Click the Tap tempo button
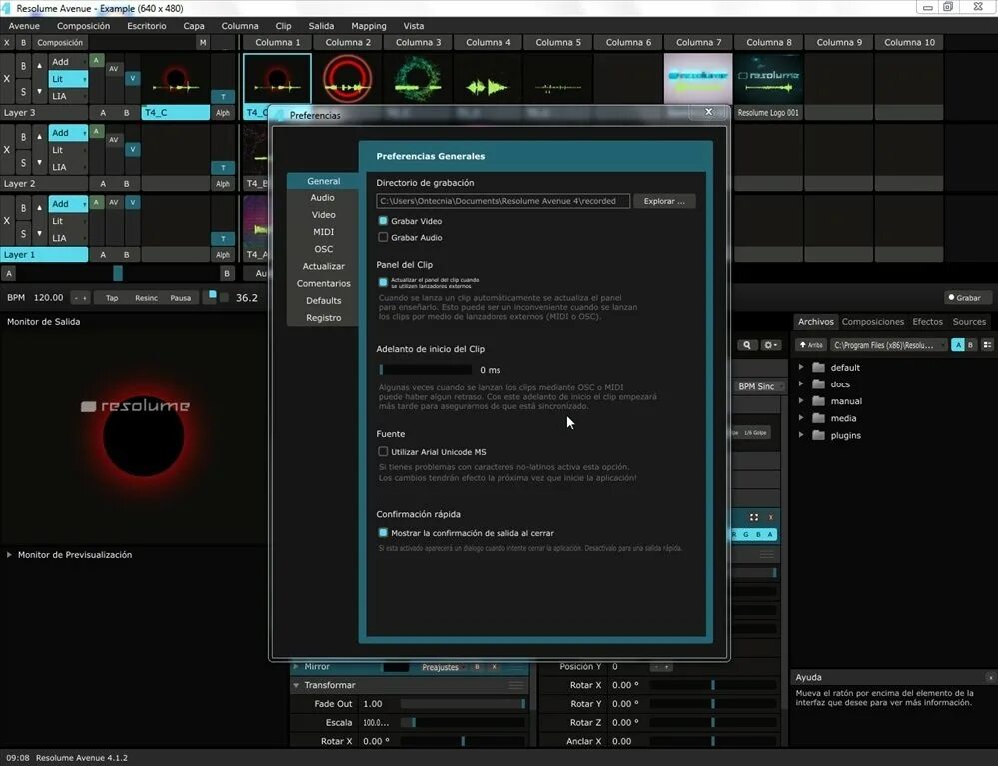Viewport: 998px width, 766px height. point(112,297)
